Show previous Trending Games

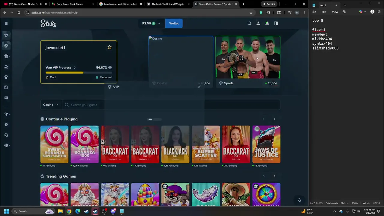(263, 176)
